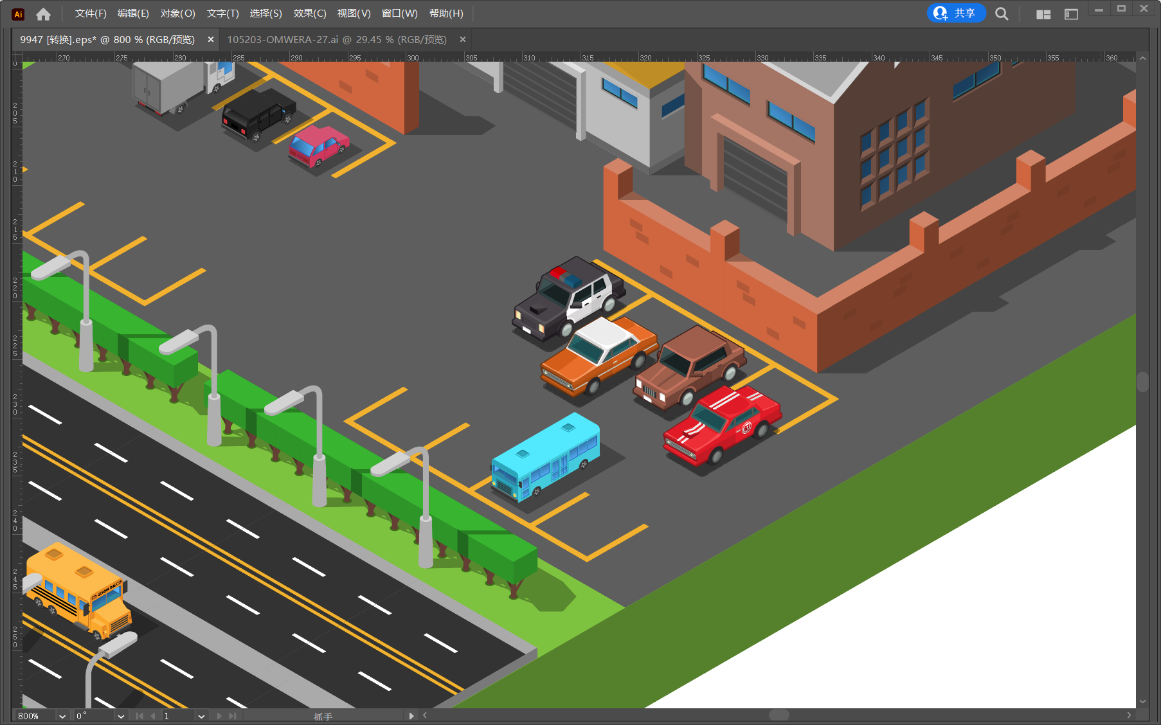
Task: Expand the rotate view angle dropdown
Action: (121, 716)
